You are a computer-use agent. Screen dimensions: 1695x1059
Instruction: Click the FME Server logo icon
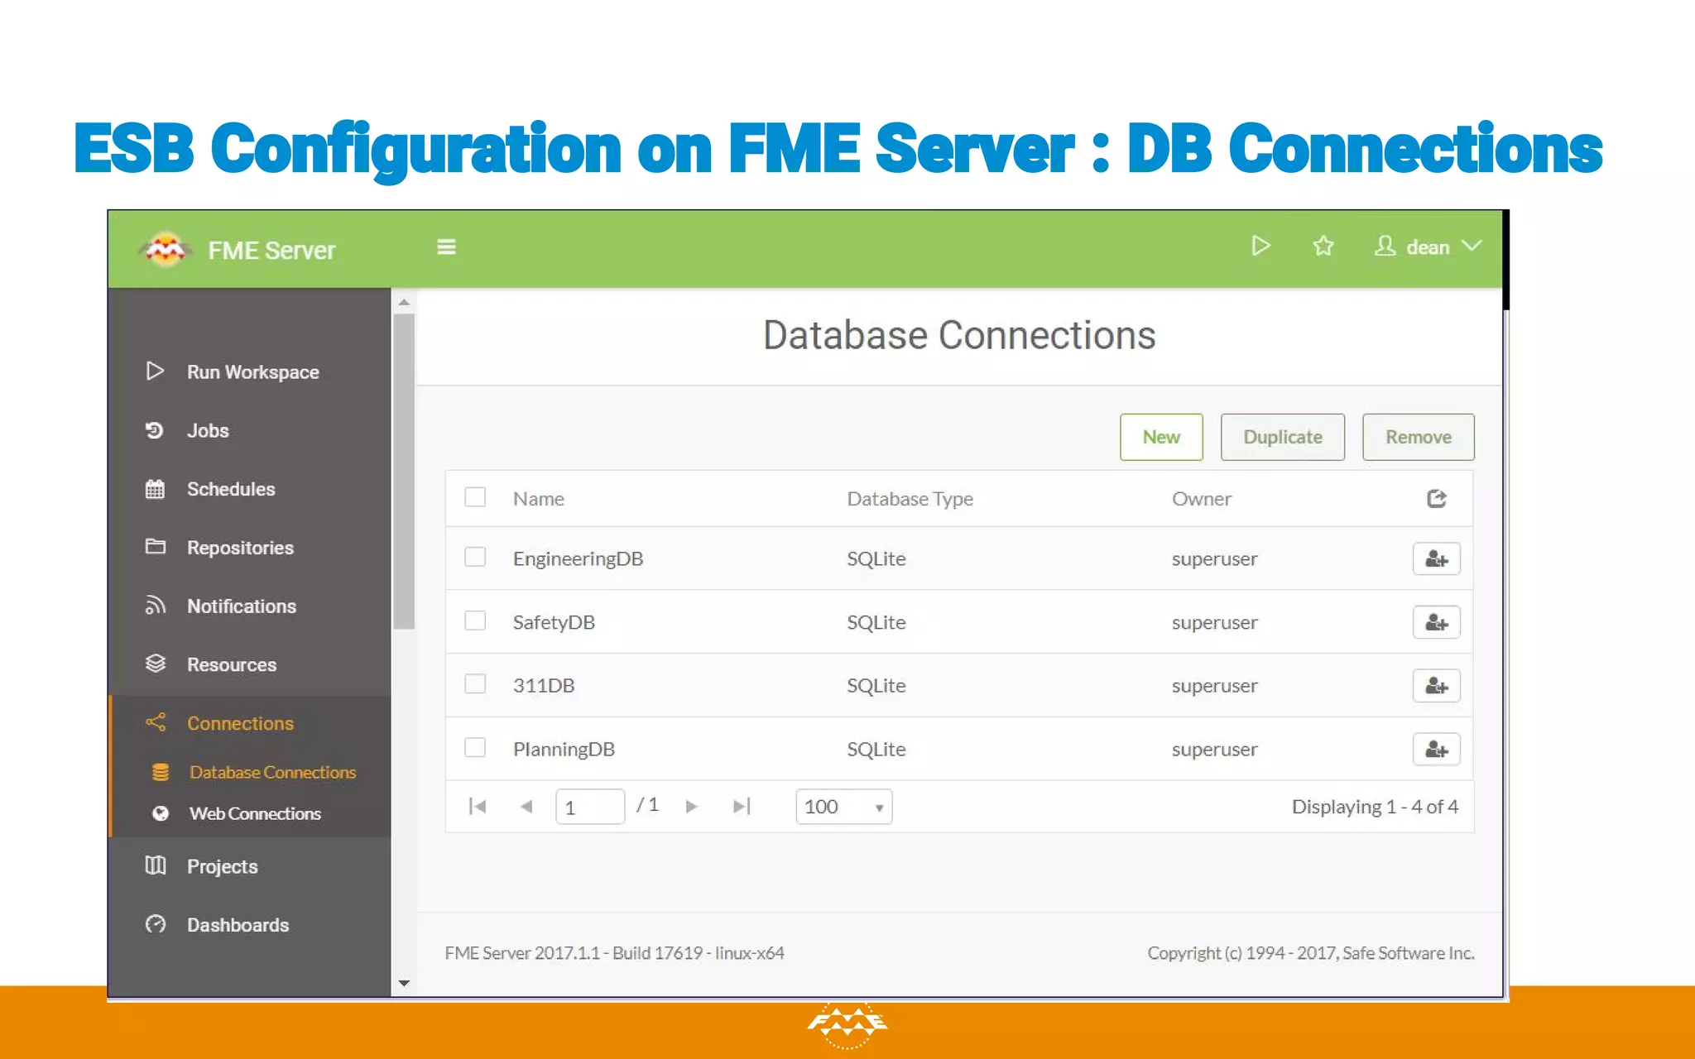coord(165,249)
